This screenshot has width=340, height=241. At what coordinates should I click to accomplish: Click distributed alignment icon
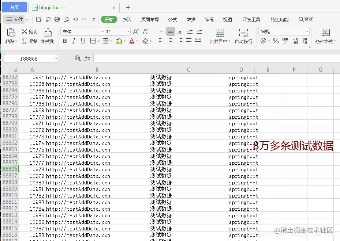pyautogui.click(x=198, y=41)
